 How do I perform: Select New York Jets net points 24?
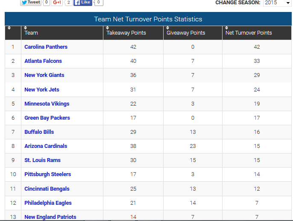(x=257, y=90)
